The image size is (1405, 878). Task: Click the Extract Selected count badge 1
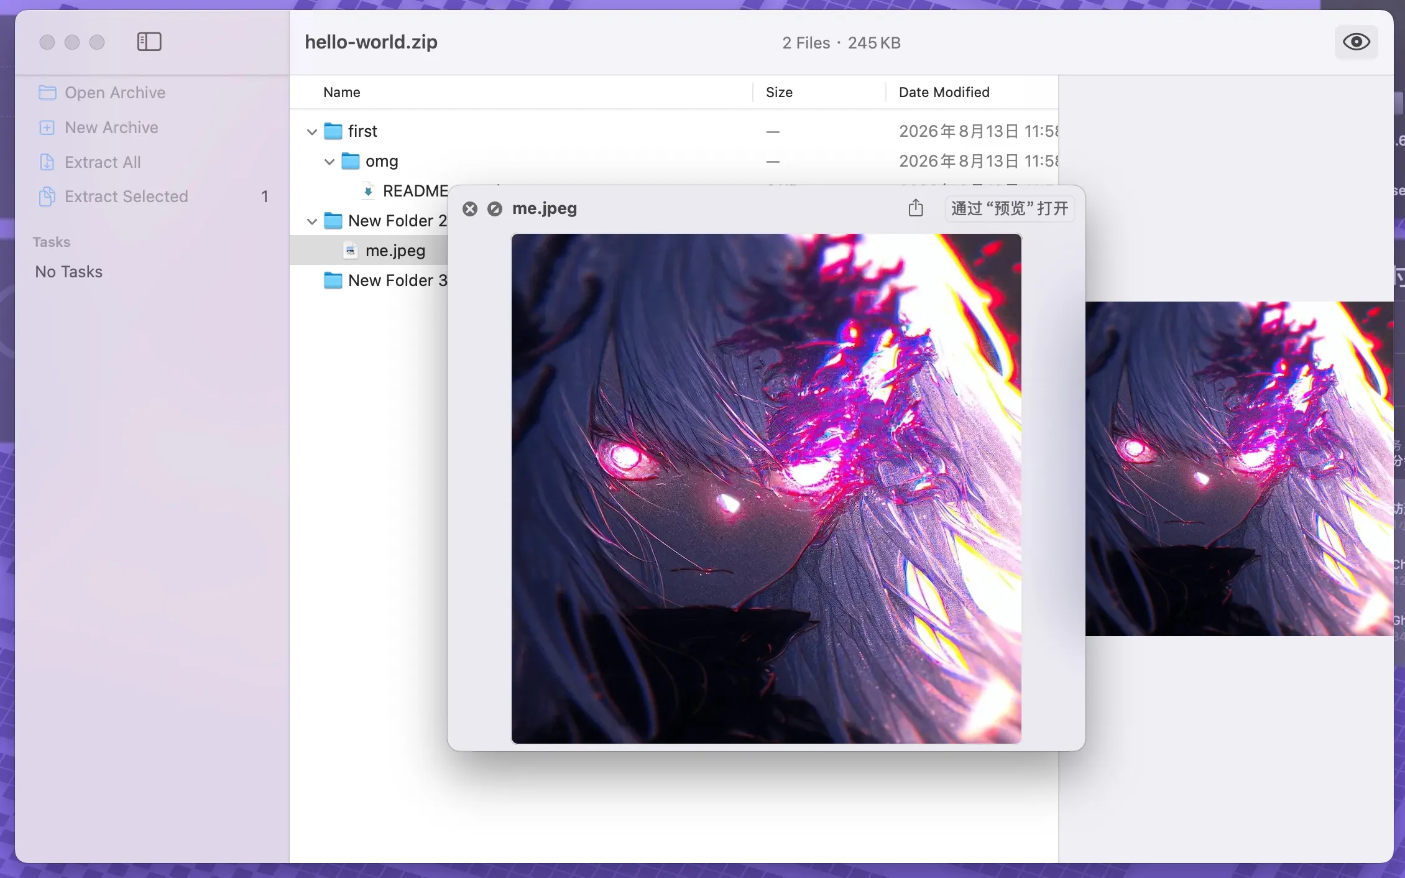point(265,196)
